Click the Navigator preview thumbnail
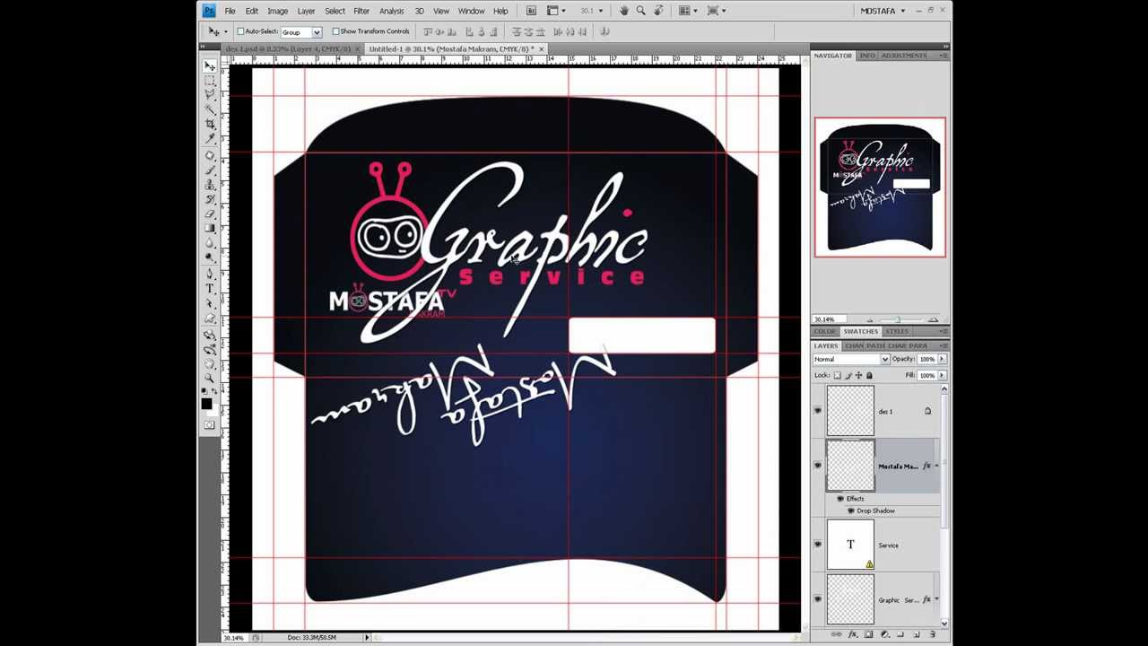This screenshot has height=646, width=1148. (x=880, y=188)
